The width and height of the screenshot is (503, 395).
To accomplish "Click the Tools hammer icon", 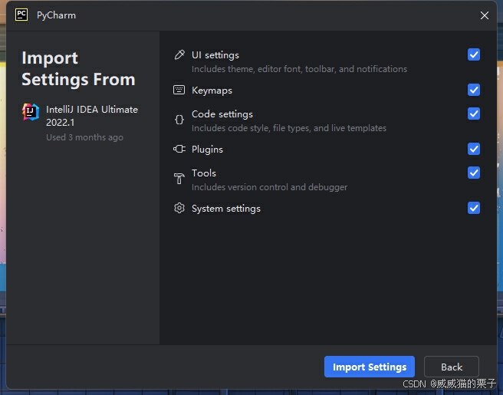I will [x=179, y=179].
